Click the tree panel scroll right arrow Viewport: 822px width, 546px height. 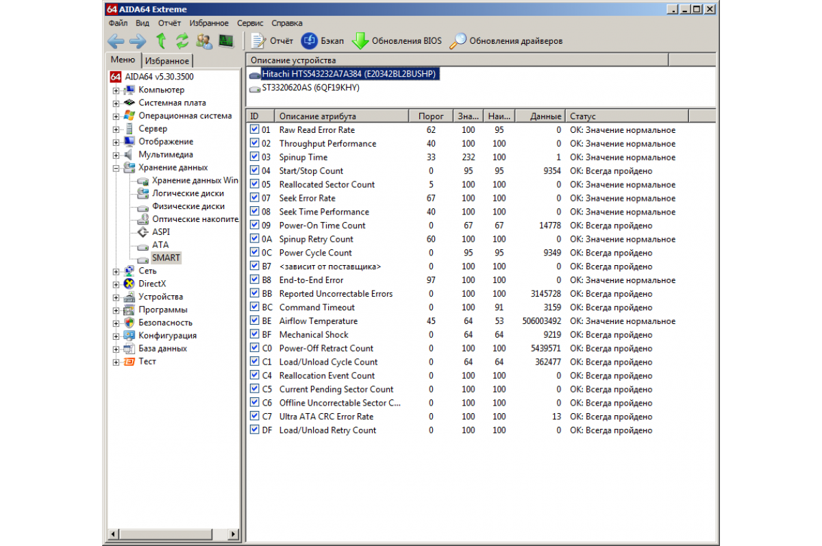234,534
